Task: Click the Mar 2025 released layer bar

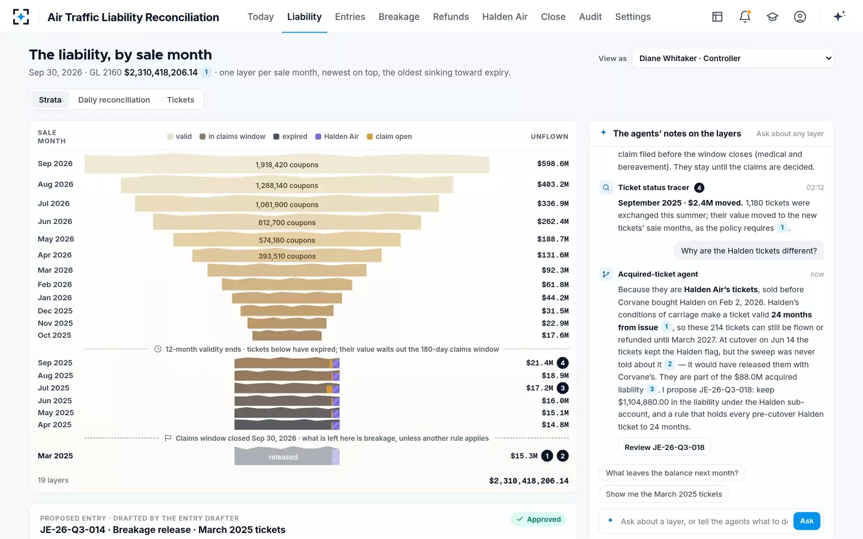Action: point(287,456)
